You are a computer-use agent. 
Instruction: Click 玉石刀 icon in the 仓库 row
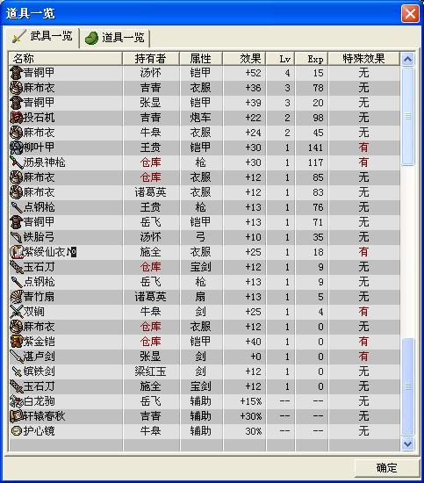(x=17, y=267)
